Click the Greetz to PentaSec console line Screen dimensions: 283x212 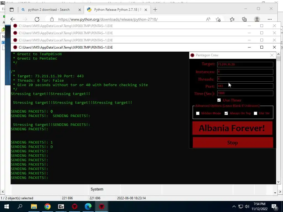coord(37,59)
